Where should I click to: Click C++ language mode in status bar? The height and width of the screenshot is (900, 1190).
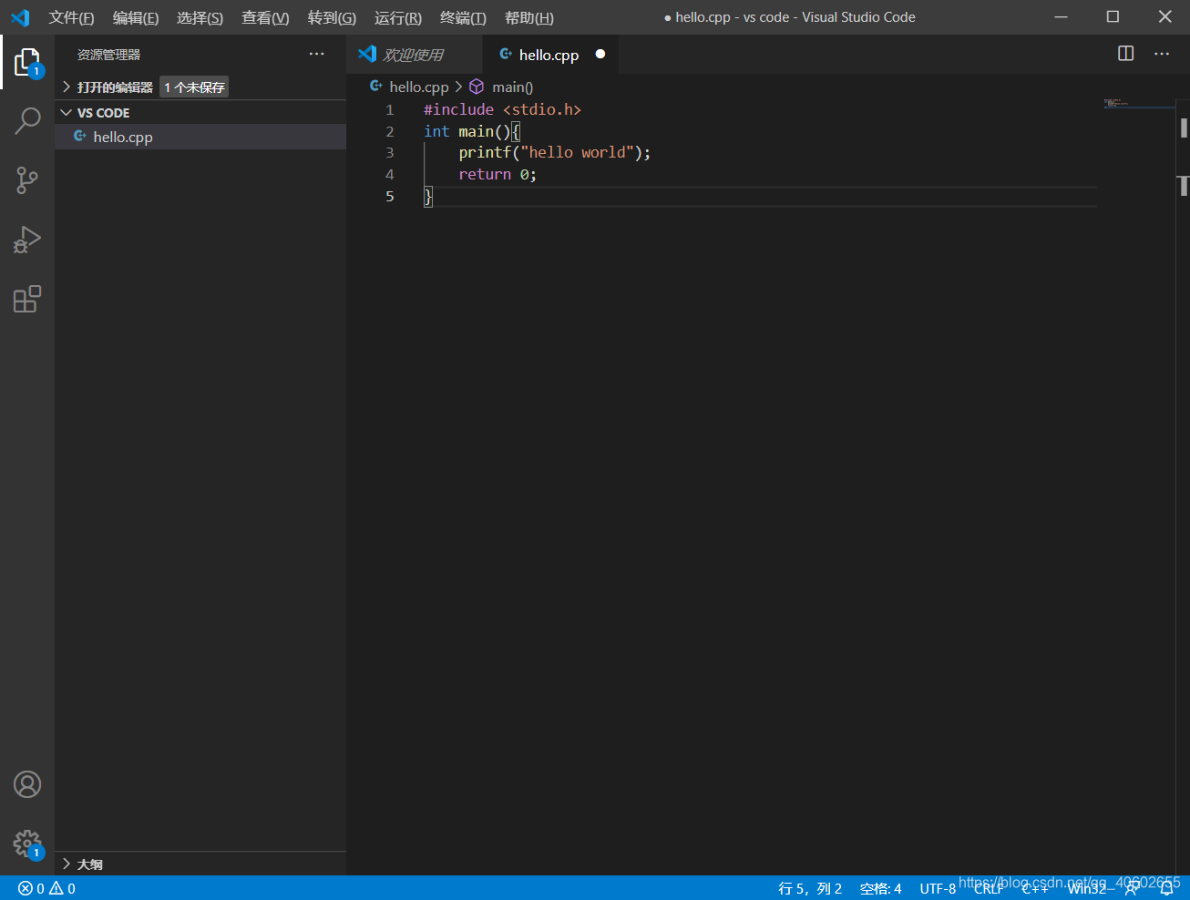coord(1035,888)
